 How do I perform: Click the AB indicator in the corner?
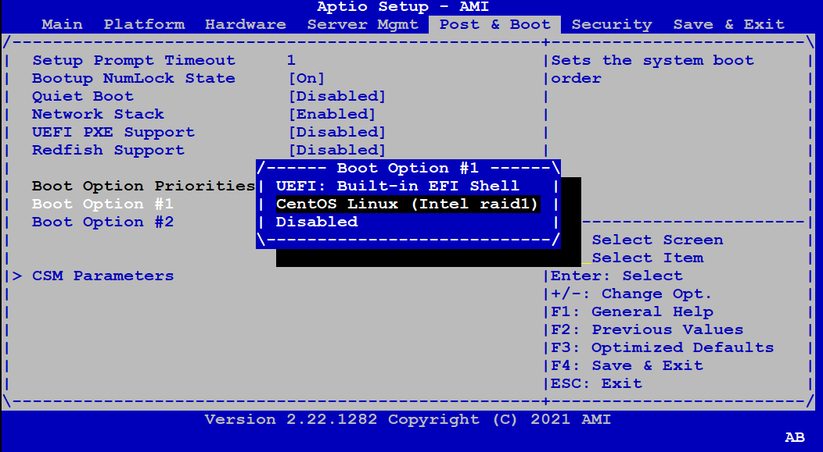(795, 437)
